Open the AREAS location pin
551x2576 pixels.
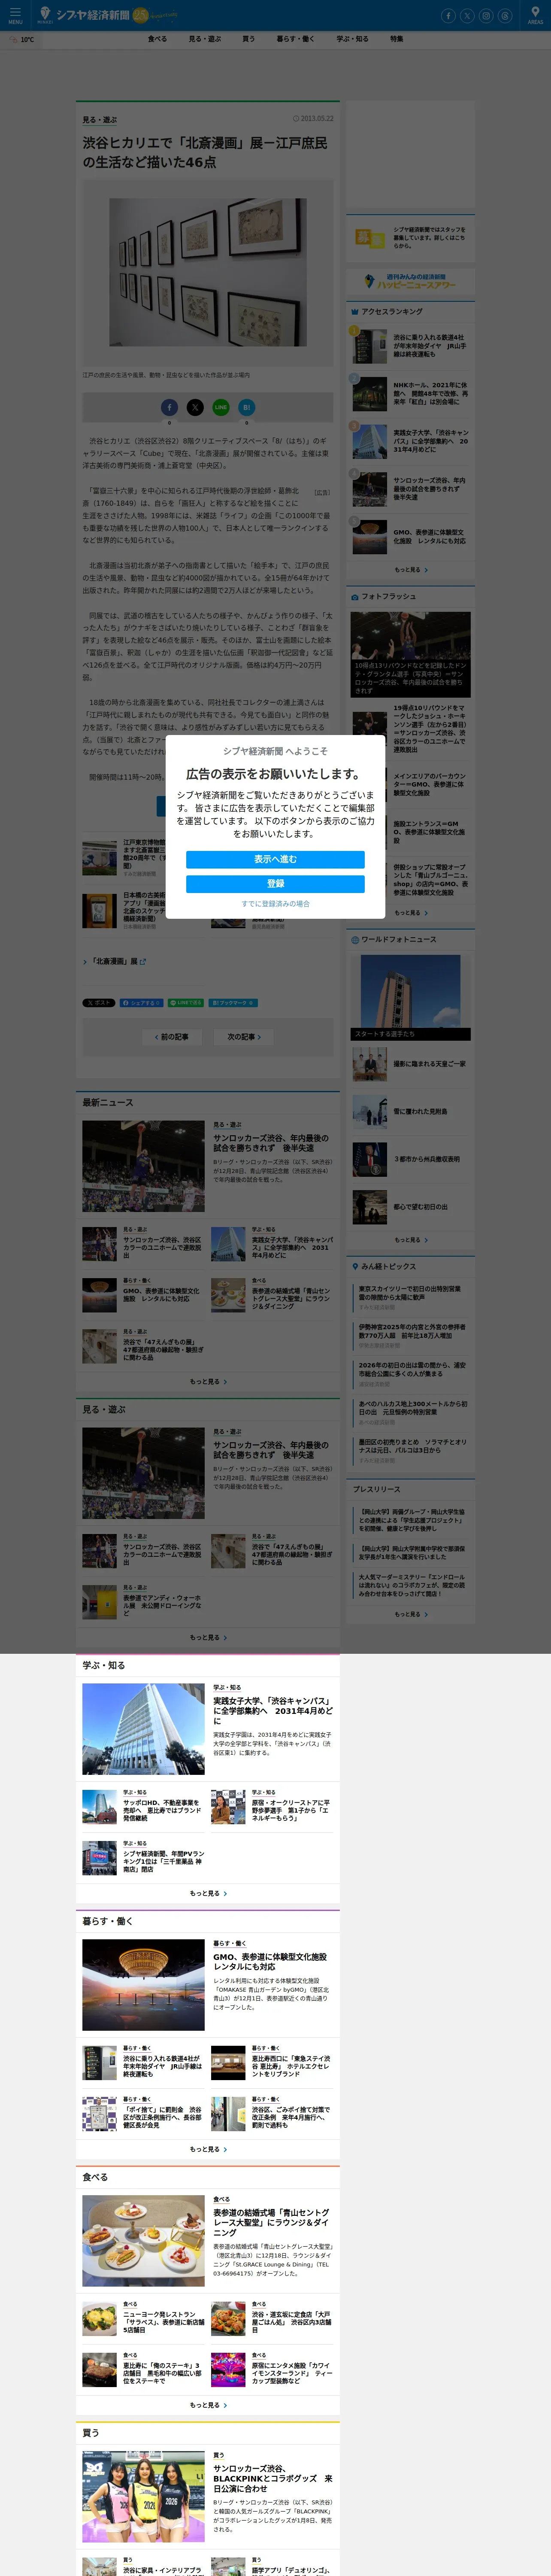point(536,15)
